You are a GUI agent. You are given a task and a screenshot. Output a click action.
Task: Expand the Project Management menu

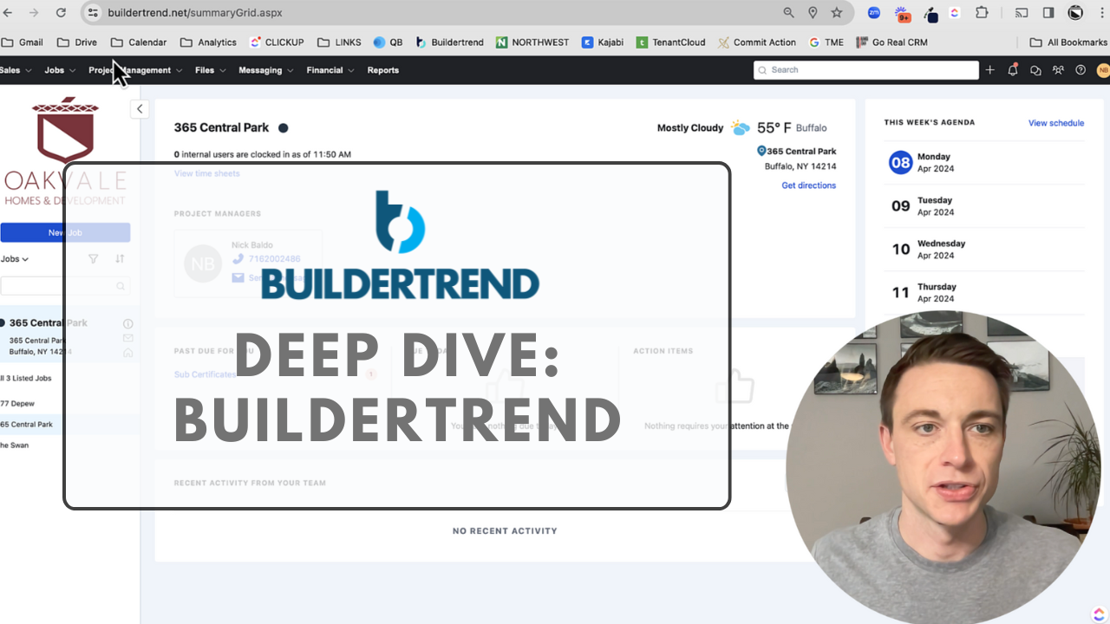[x=135, y=70]
